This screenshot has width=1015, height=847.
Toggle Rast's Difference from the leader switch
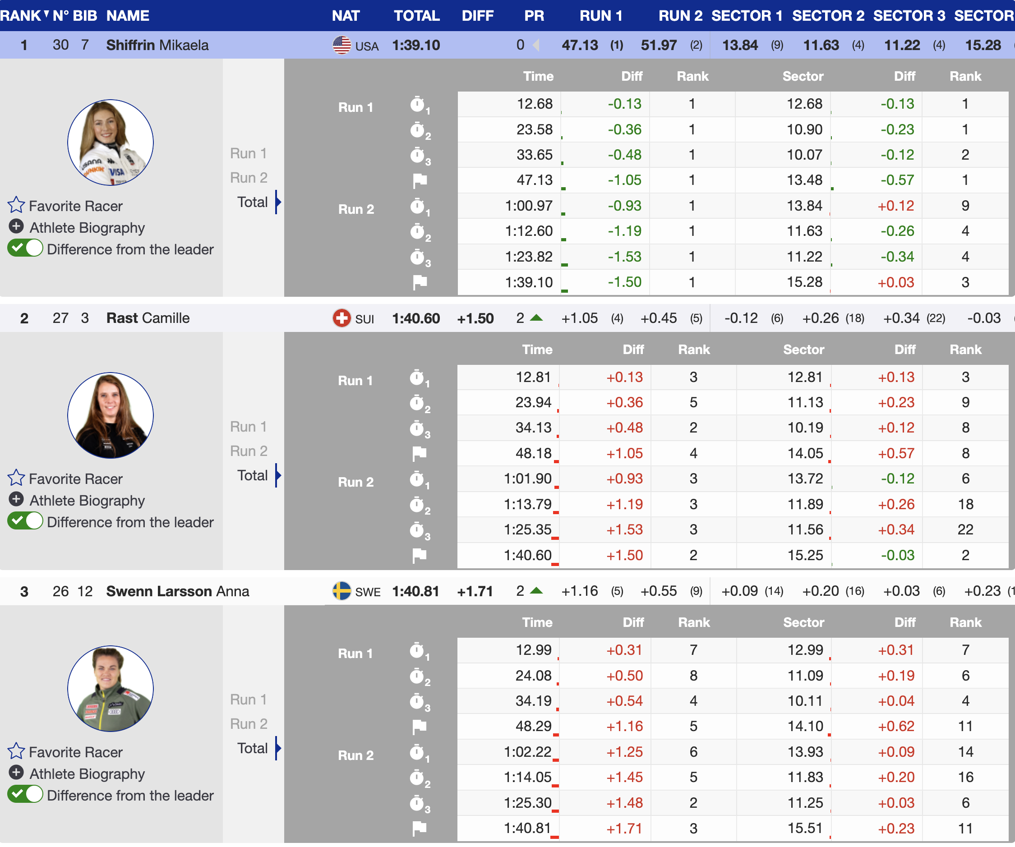pyautogui.click(x=25, y=522)
